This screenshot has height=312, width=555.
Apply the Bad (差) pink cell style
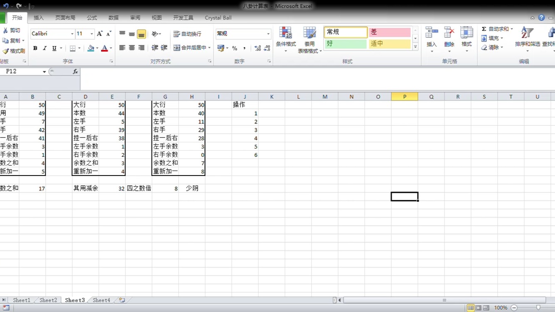click(390, 32)
